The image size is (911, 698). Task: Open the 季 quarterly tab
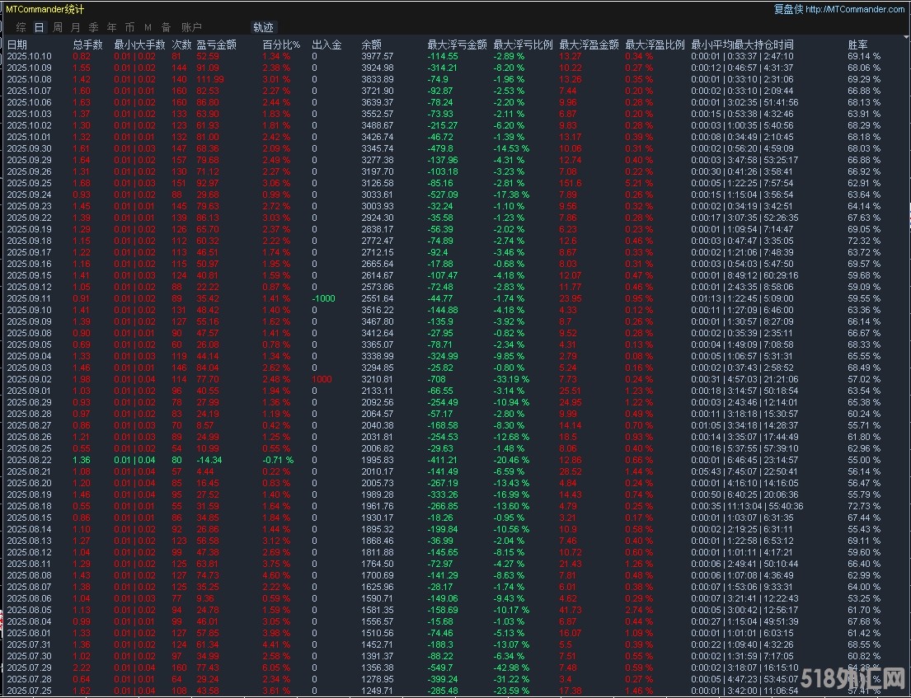pos(94,27)
